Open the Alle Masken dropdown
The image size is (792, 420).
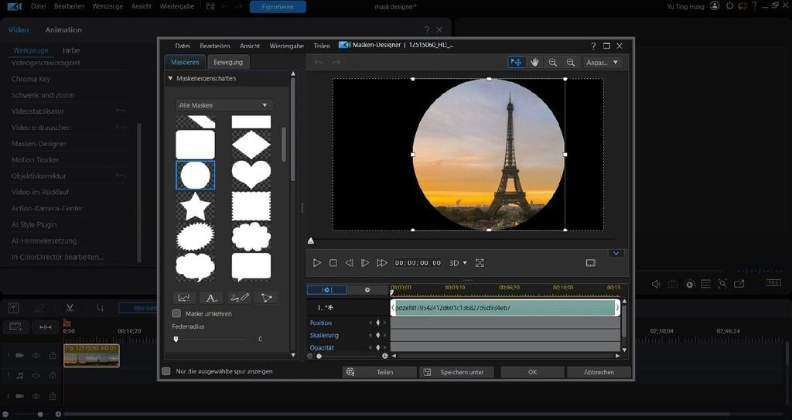click(224, 105)
